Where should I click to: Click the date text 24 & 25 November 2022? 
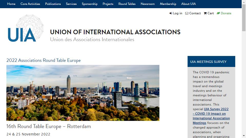[x=28, y=134]
